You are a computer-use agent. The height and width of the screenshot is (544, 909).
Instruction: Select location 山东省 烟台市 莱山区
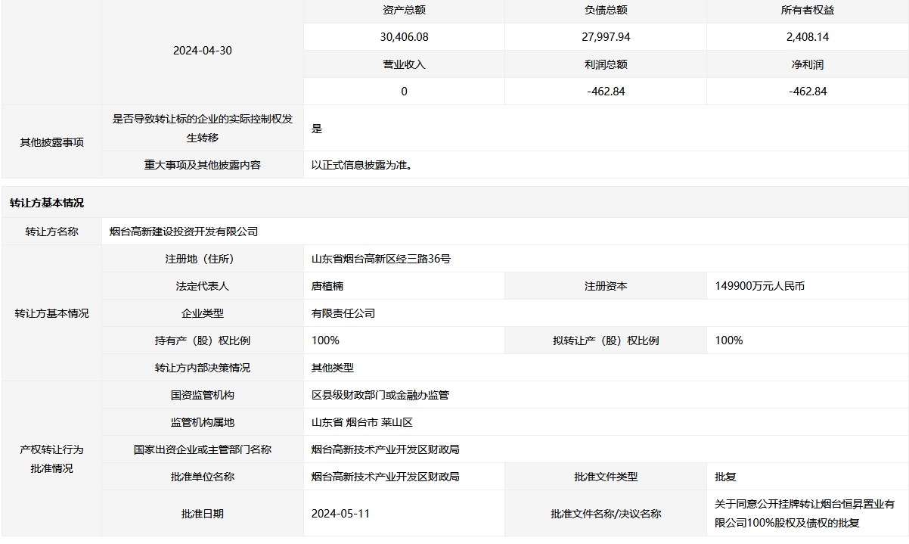[x=362, y=422]
